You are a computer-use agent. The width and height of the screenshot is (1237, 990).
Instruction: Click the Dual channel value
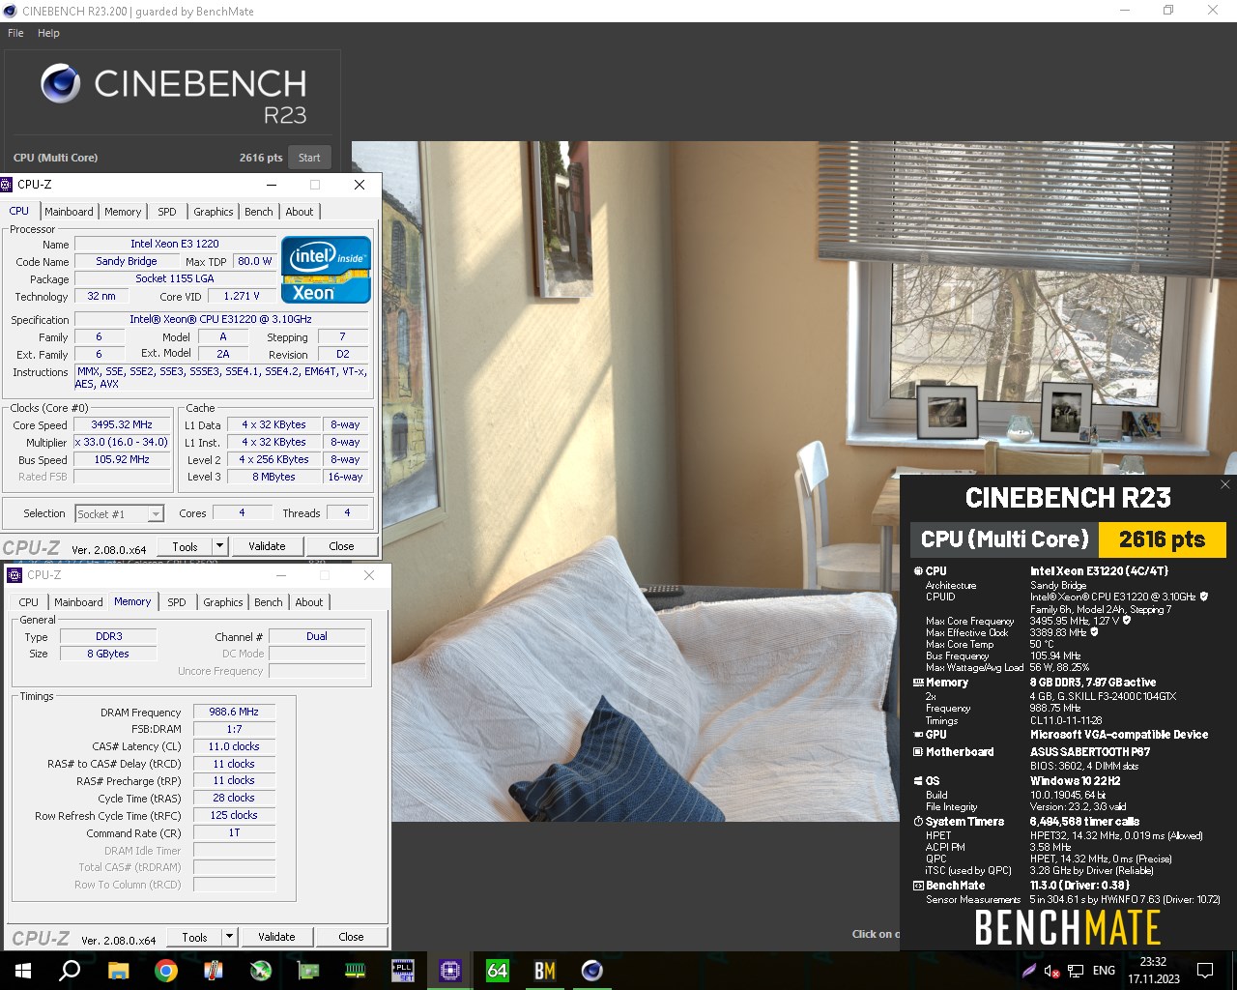pyautogui.click(x=317, y=636)
